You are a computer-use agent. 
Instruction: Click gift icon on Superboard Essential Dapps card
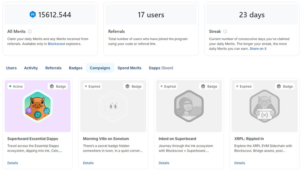52,86
